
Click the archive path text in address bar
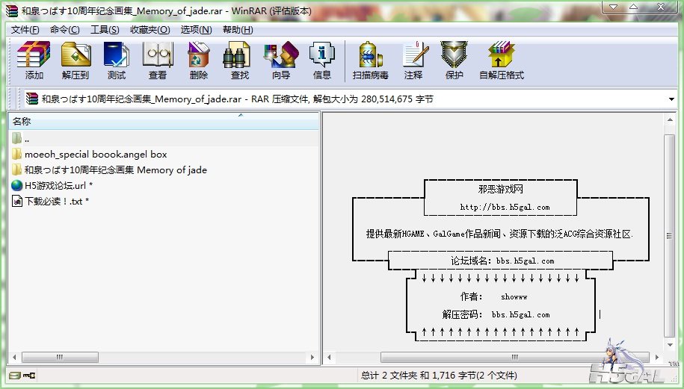(238, 99)
